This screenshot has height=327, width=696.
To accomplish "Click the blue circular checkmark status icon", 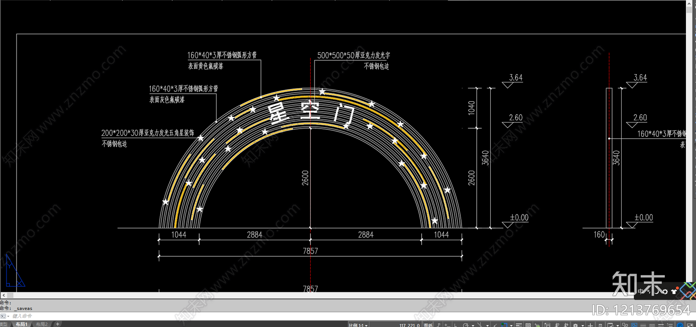I will (679, 324).
